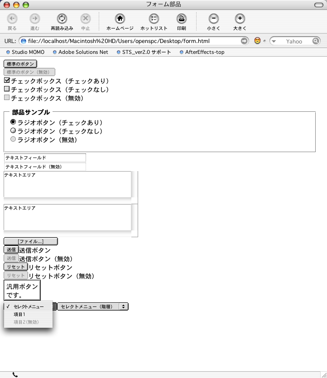Image resolution: width=327 pixels, height=378 pixels.
Task: Open Studio MOMO bookmark
Action: tap(25, 52)
